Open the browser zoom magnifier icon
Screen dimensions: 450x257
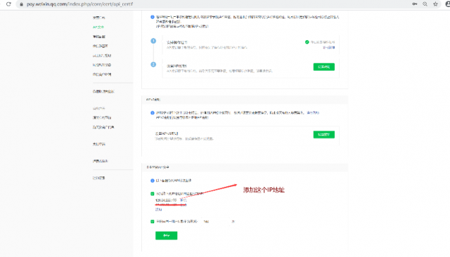pyautogui.click(x=425, y=4)
